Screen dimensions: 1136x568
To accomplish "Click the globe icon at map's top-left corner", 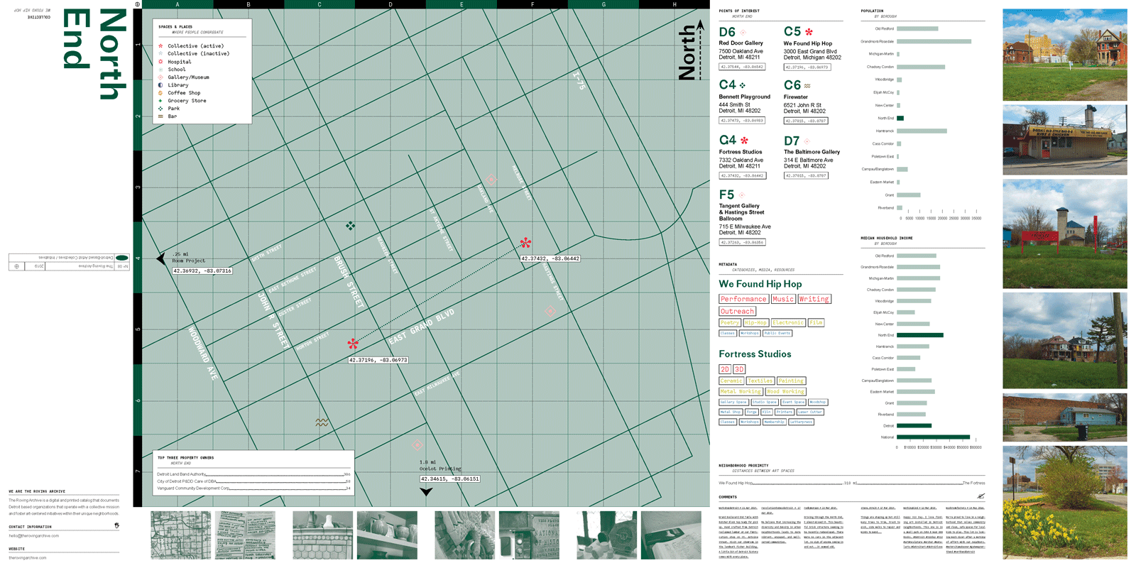I will [137, 4].
